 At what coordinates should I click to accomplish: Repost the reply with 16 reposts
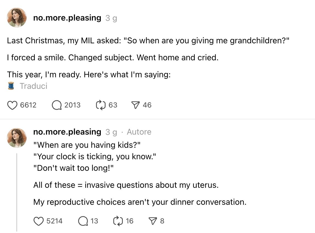click(118, 221)
